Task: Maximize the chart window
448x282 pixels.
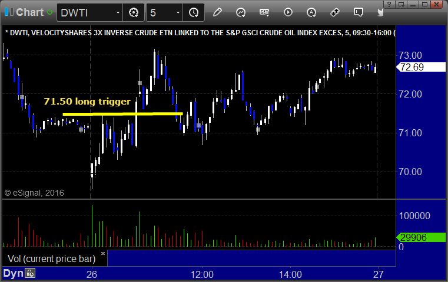Action: [424, 4]
